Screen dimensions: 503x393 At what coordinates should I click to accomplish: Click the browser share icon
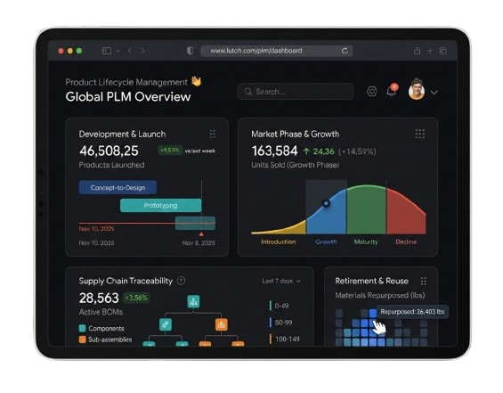[417, 51]
